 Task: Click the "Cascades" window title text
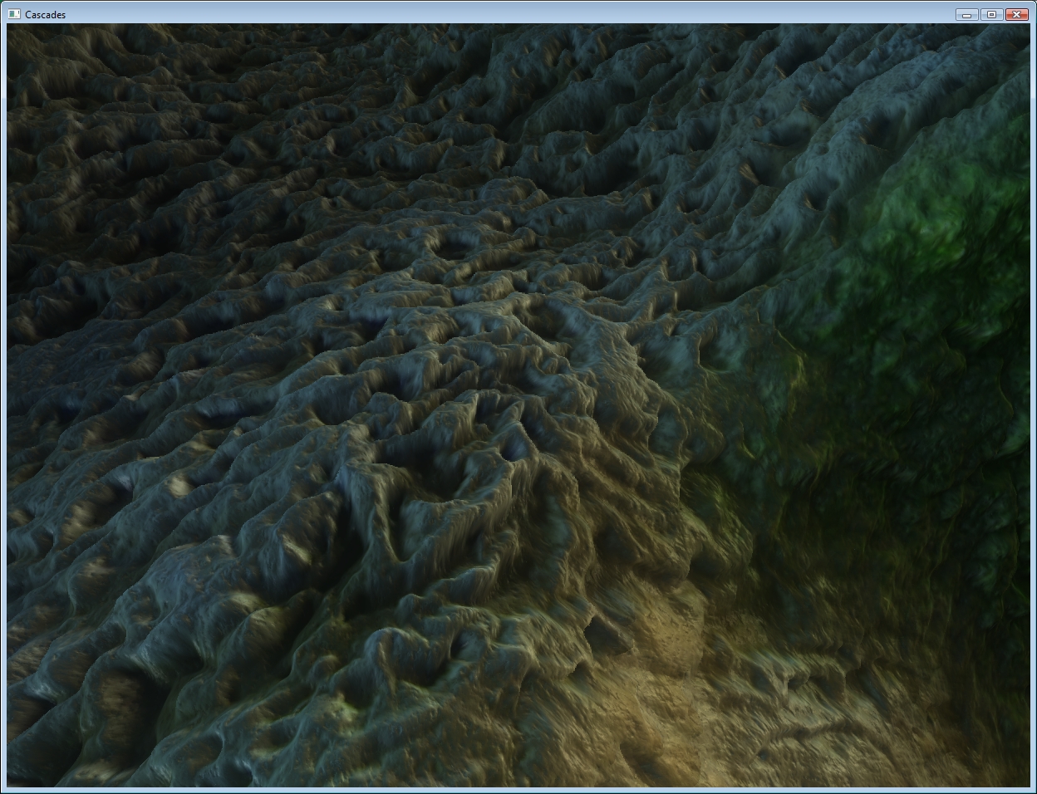46,14
